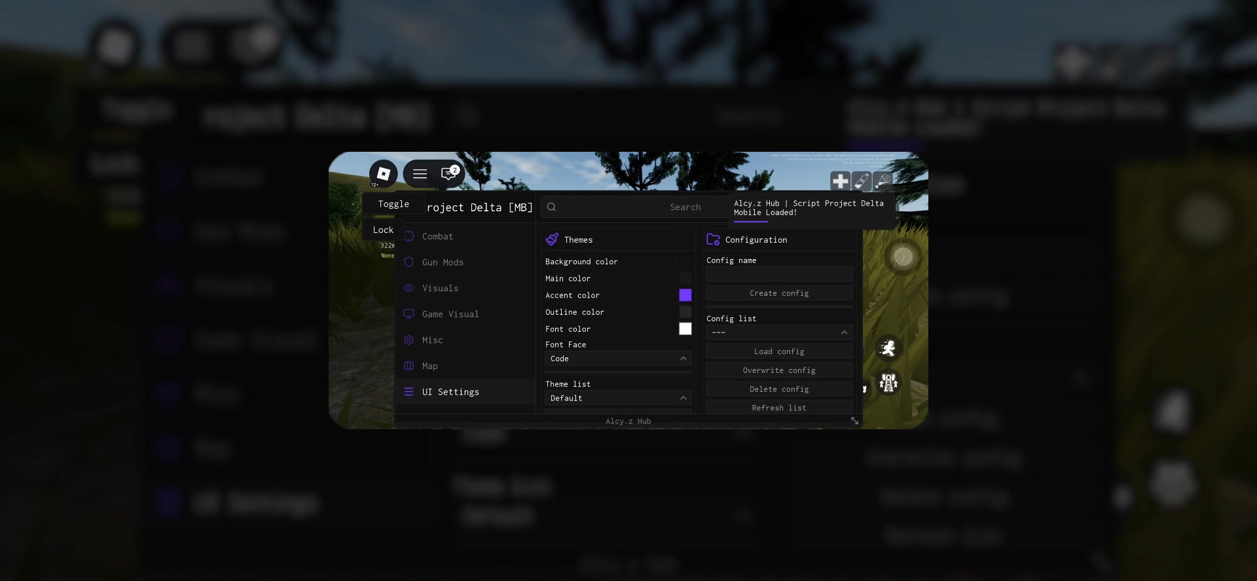Click the Configuration section title
1257x581 pixels.
pyautogui.click(x=756, y=240)
